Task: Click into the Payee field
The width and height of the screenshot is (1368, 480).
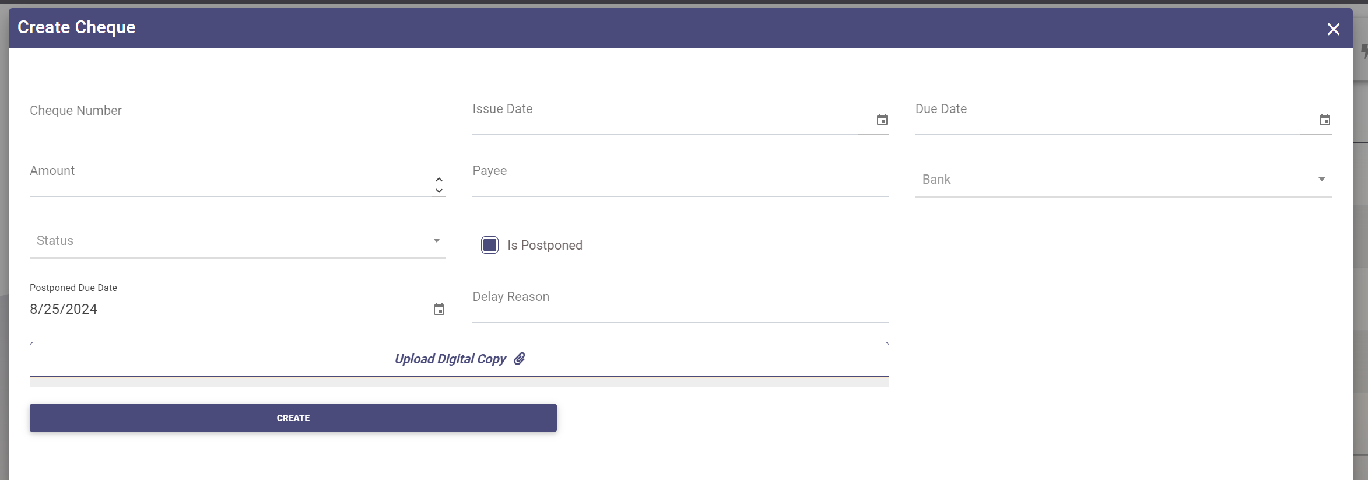Action: pyautogui.click(x=680, y=180)
